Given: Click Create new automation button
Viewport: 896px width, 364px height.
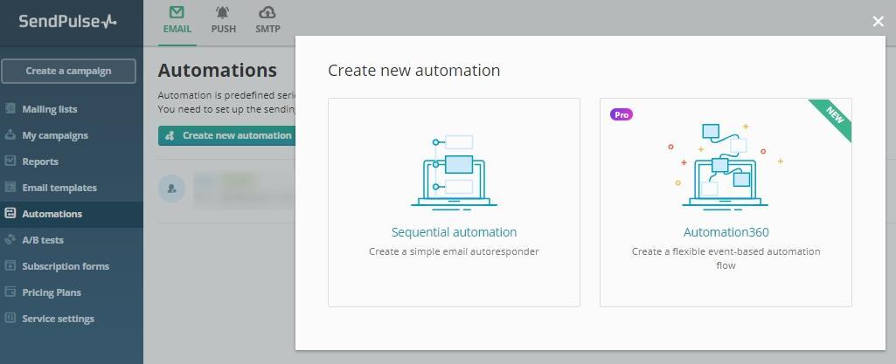Looking at the screenshot, I should [x=227, y=136].
